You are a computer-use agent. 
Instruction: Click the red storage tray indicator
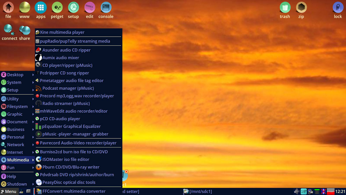(331, 192)
